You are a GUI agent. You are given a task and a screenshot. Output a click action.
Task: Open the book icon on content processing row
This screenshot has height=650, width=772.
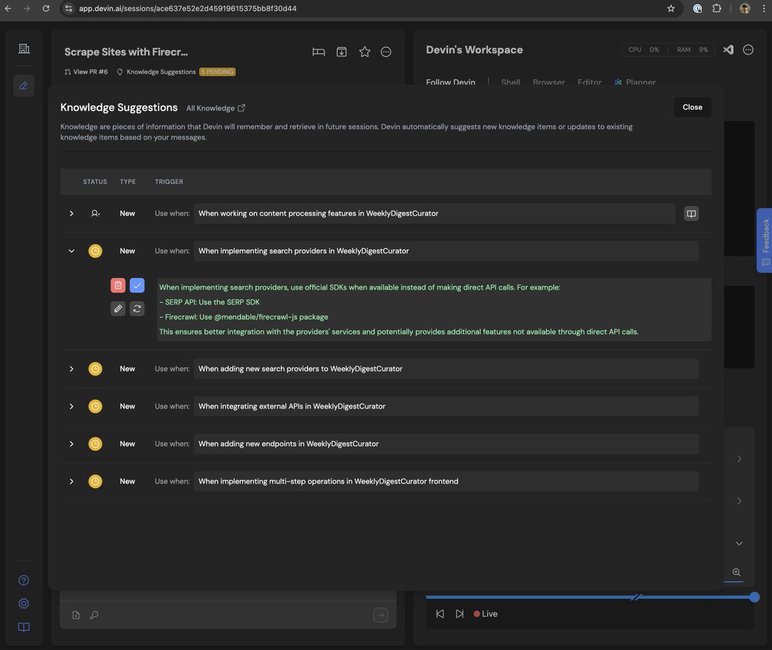coord(691,214)
